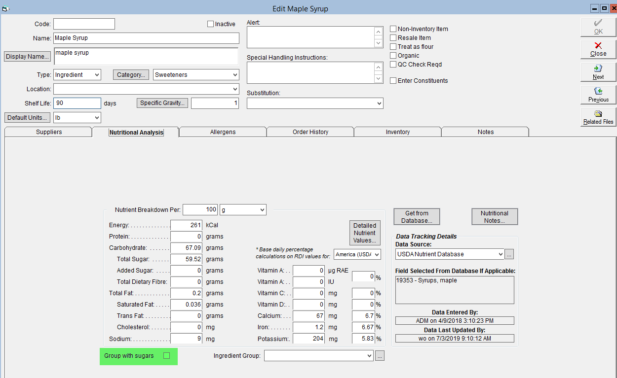Click the Total Fat grams field
Image resolution: width=617 pixels, height=378 pixels.
point(187,293)
